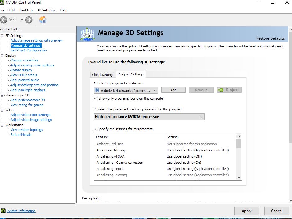Collapse the Display tree node
The height and width of the screenshot is (219, 292).
point(2,56)
